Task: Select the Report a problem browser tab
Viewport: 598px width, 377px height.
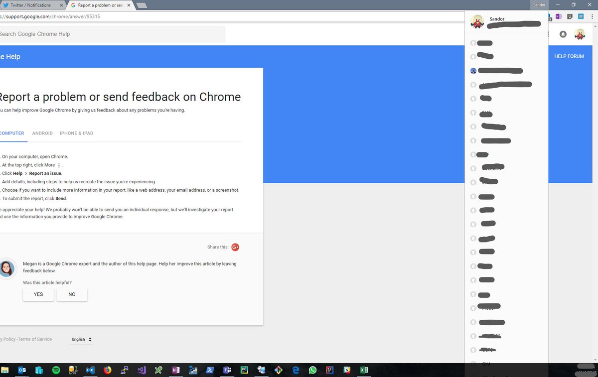Action: 101,5
